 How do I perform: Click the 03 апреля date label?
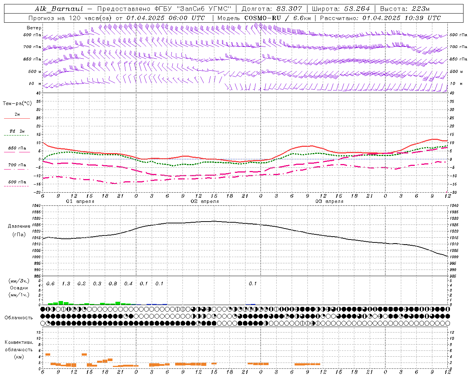pos(329,201)
